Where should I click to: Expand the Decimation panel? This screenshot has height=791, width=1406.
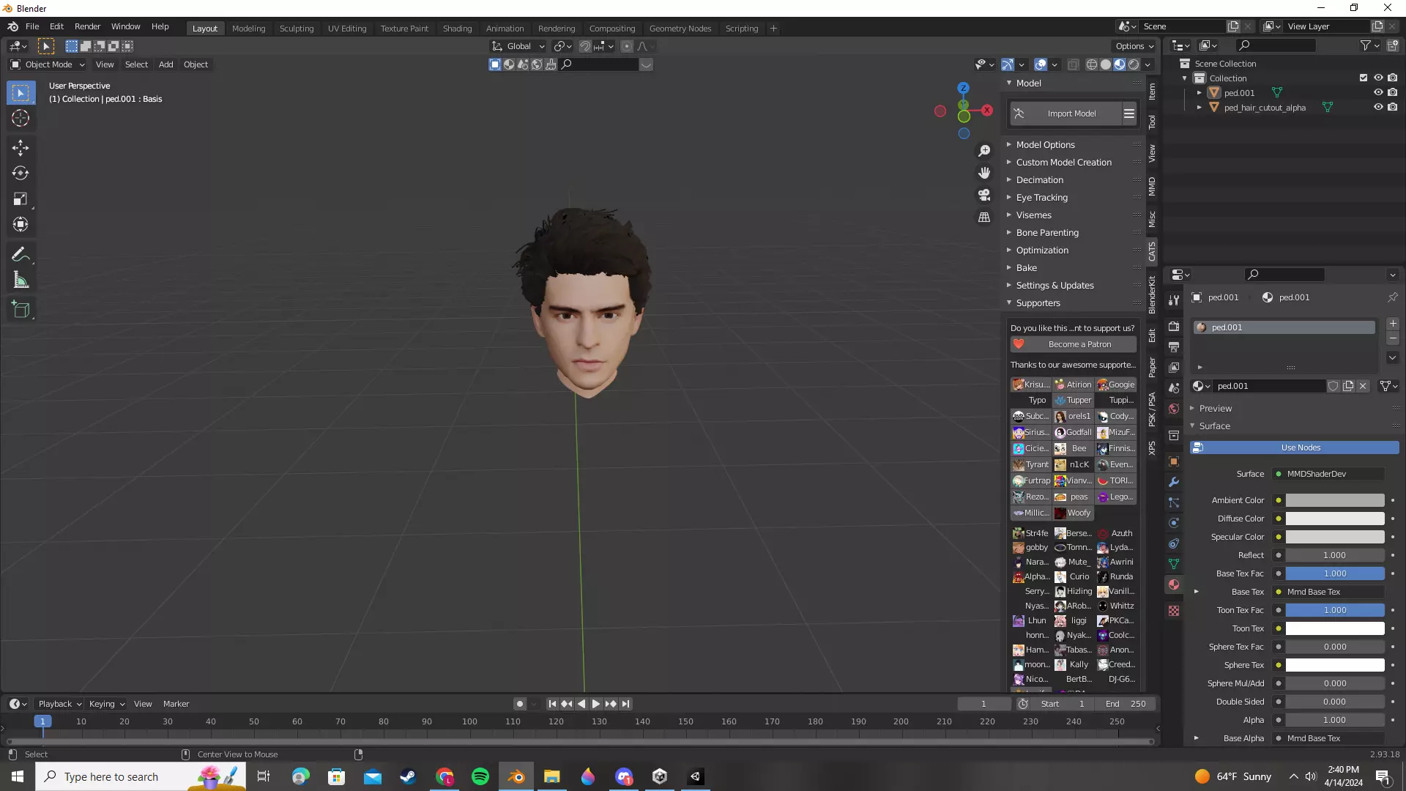tap(1039, 180)
